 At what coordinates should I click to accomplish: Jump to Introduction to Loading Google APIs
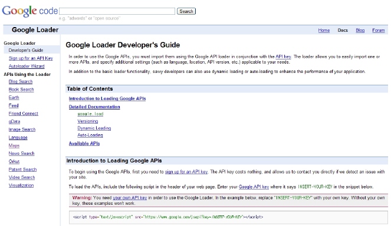pos(107,98)
